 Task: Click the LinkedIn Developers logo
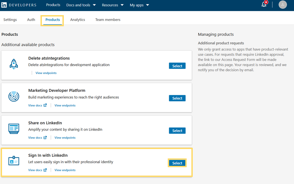[x=19, y=5]
